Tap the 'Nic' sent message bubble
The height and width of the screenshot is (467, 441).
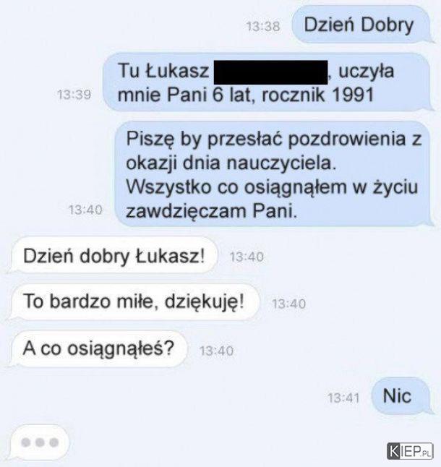point(401,396)
